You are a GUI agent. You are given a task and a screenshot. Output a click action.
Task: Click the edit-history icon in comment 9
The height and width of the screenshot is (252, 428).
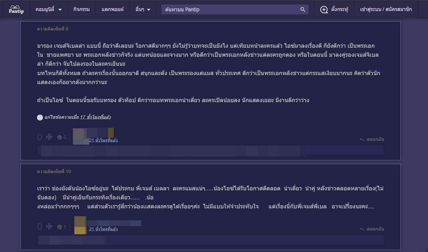tap(40, 117)
